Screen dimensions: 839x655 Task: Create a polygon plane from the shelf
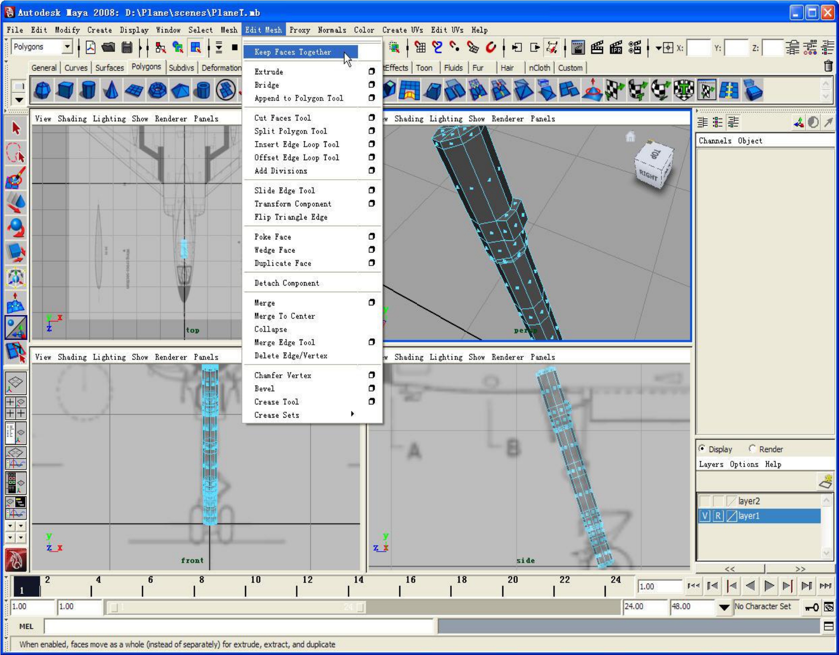click(134, 90)
